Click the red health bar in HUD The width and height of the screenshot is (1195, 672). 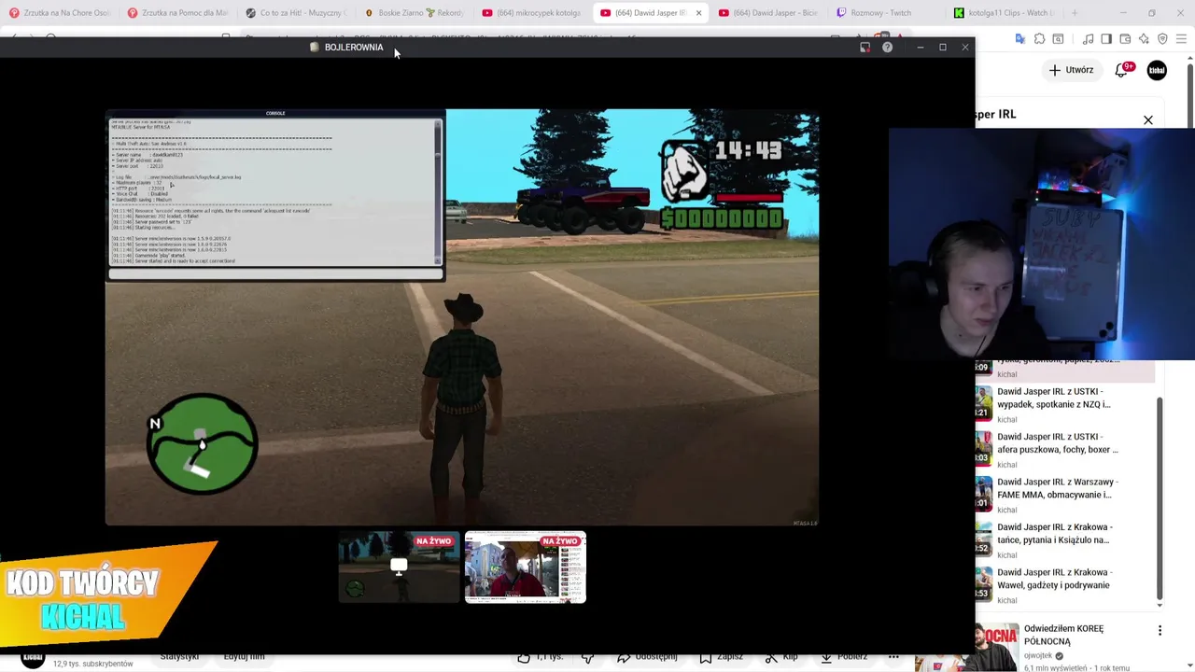pyautogui.click(x=749, y=197)
